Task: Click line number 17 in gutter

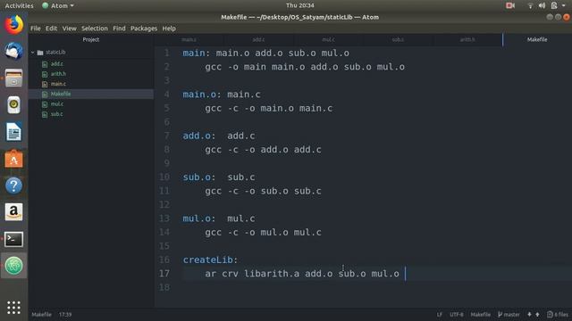Action: coord(164,274)
